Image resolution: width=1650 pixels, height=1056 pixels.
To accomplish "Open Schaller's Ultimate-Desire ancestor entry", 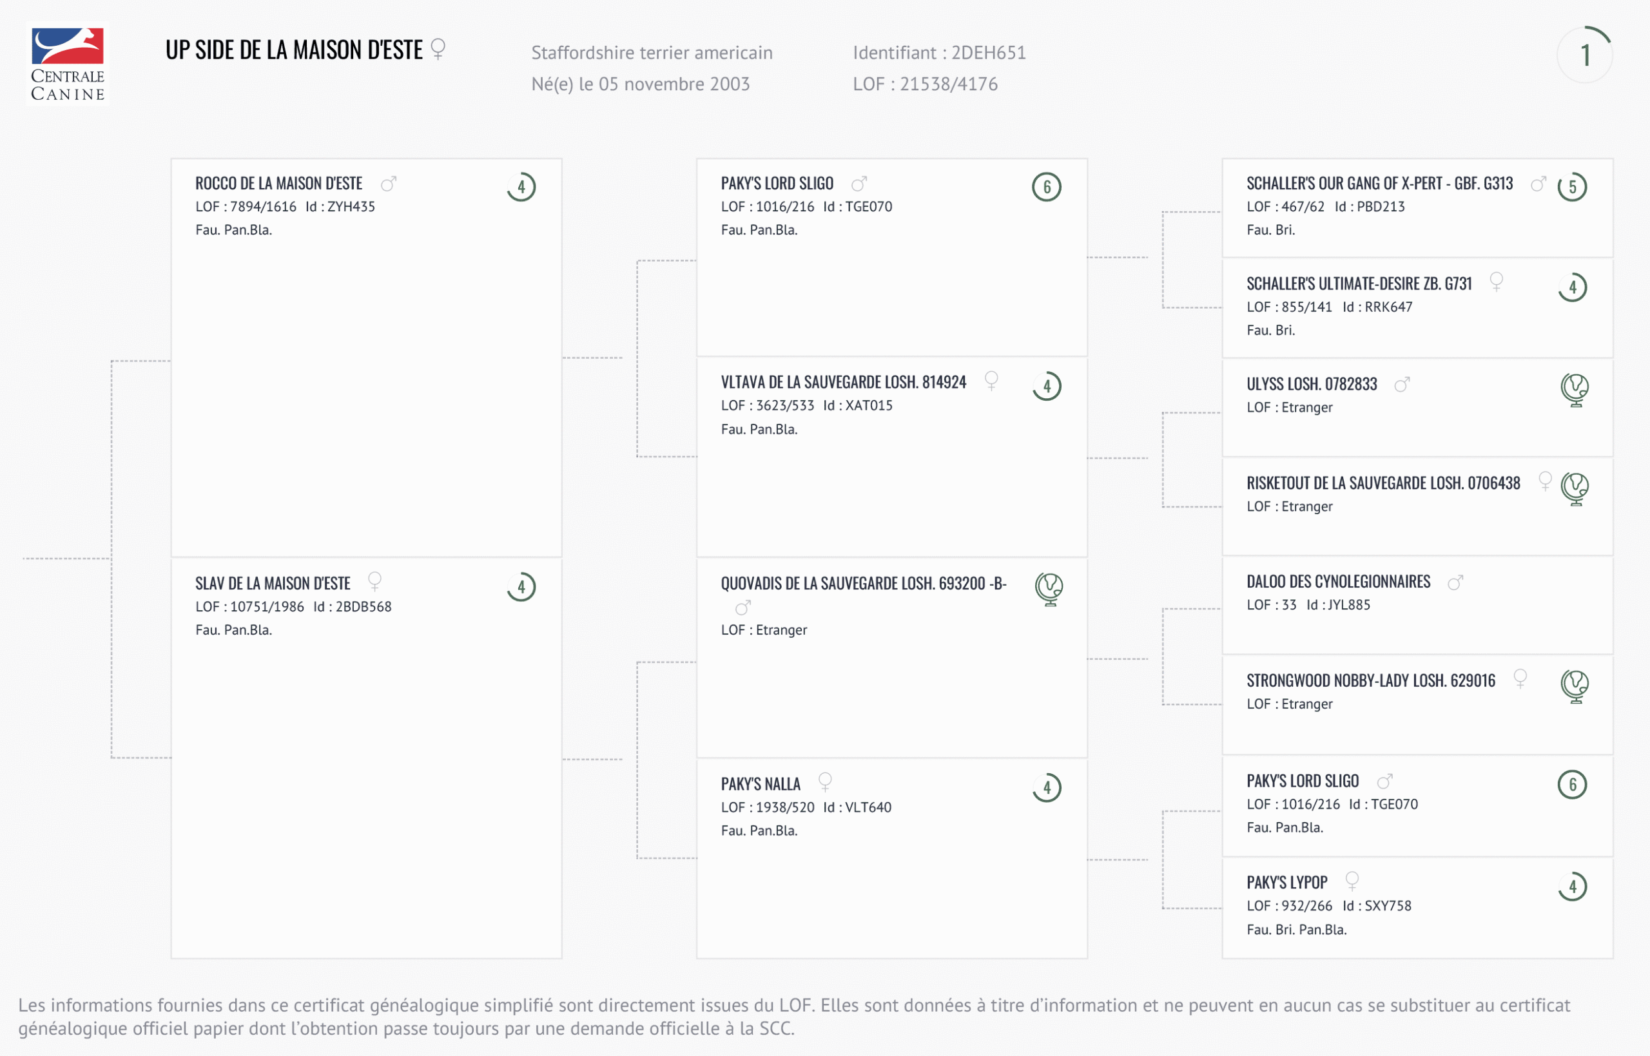I will [x=1359, y=283].
